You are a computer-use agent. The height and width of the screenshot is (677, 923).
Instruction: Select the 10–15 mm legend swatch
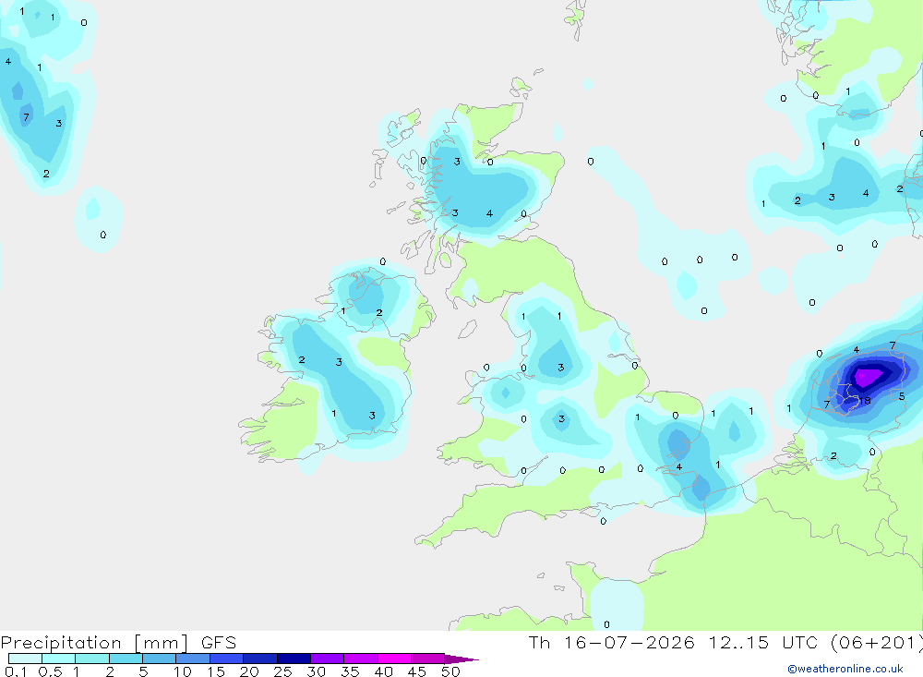click(193, 659)
